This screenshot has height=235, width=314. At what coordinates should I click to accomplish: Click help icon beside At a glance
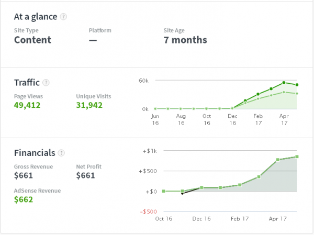63,16
